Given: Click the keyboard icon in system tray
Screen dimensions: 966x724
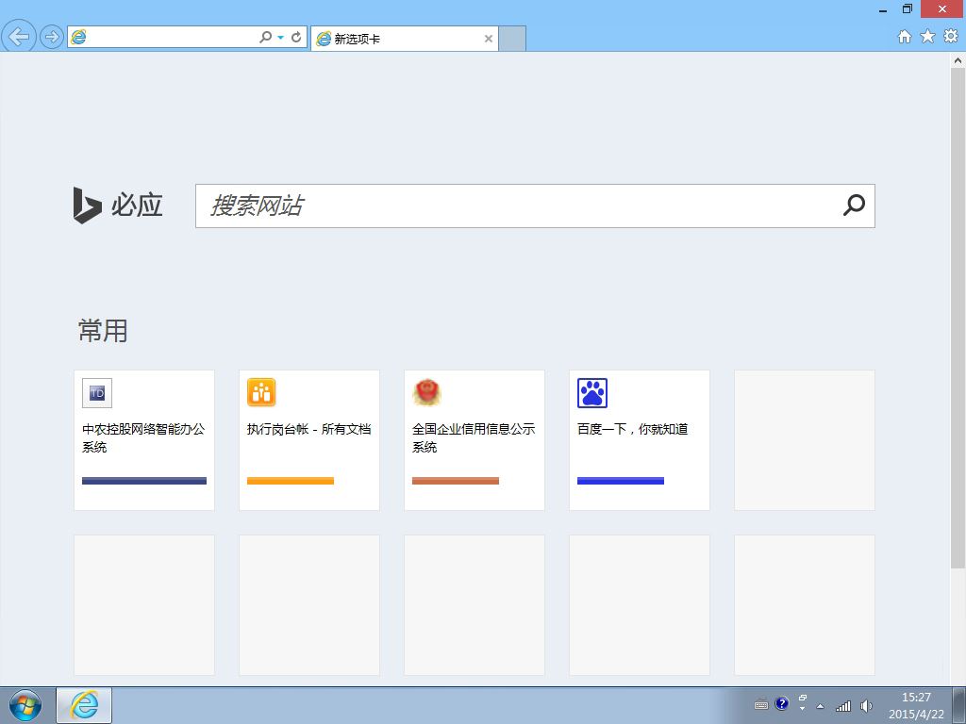Looking at the screenshot, I should tap(761, 705).
